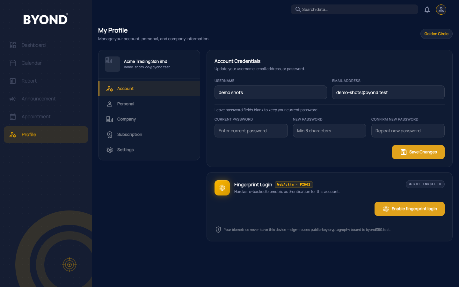459x287 pixels.
Task: Click the WebAuthn FIDO2 tag
Action: (x=294, y=185)
